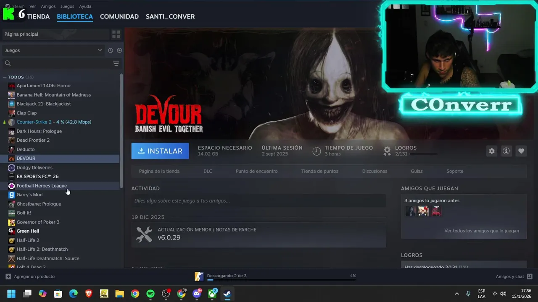Image resolution: width=538 pixels, height=302 pixels.
Task: Add DEVOUR to favorites heart icon
Action: (x=521, y=151)
